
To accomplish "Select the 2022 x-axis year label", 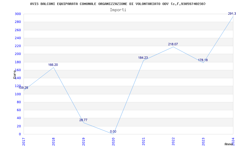I will [x=173, y=141].
